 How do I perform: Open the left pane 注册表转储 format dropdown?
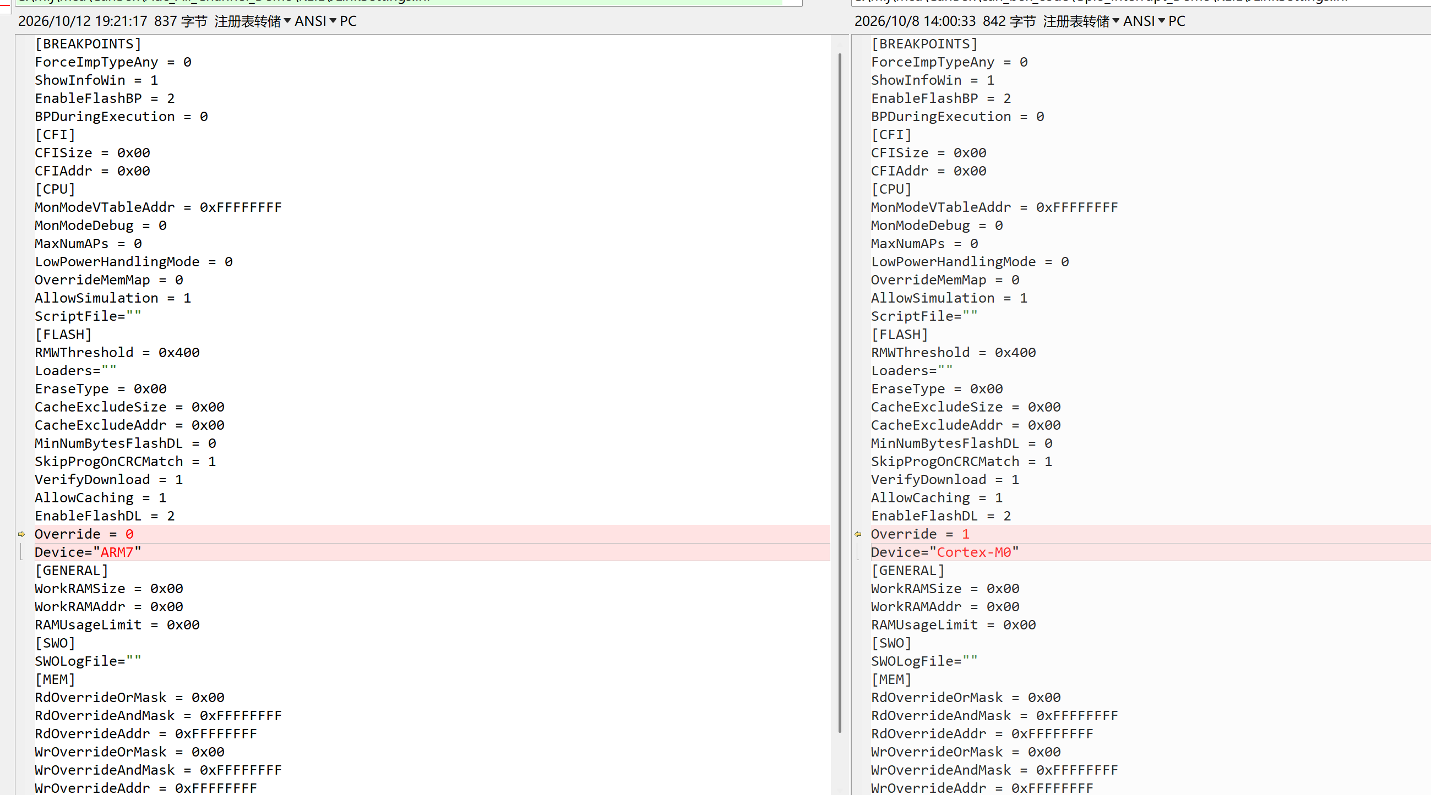tap(253, 21)
